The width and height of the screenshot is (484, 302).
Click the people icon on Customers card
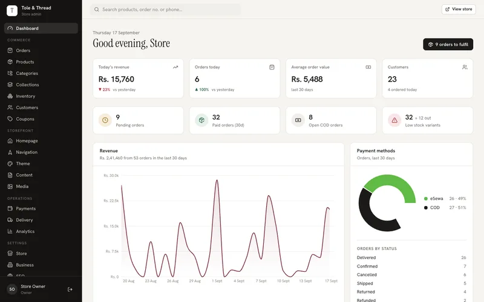pos(465,67)
